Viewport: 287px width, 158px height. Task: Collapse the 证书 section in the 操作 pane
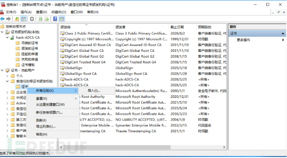(x=283, y=34)
